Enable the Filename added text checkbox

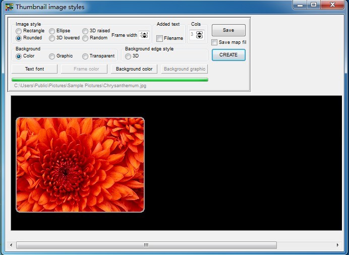pos(159,39)
